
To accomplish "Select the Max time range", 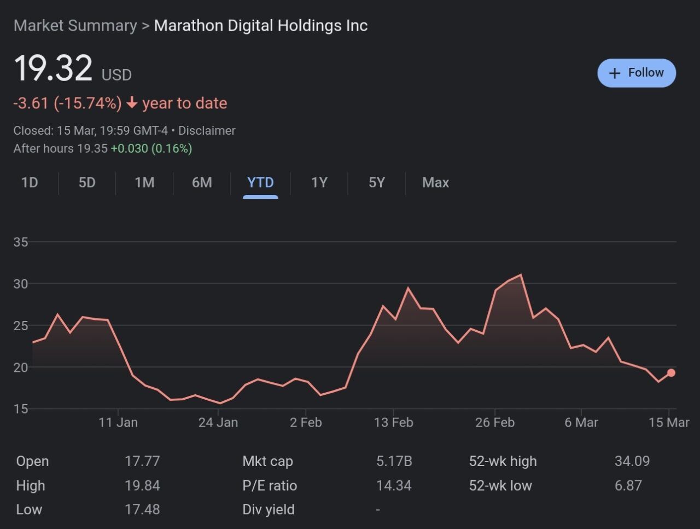I will [435, 182].
